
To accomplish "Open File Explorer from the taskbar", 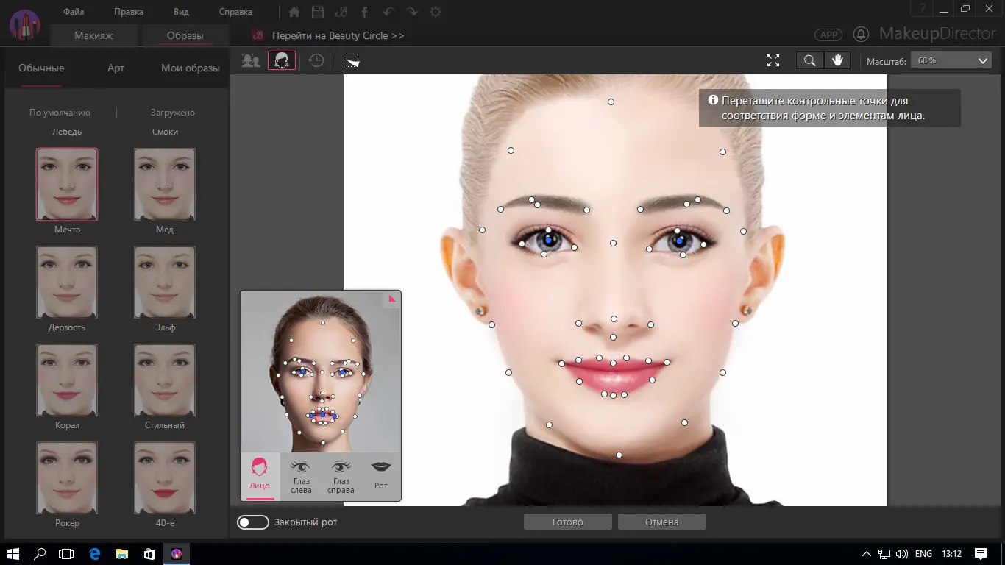I will 121,553.
